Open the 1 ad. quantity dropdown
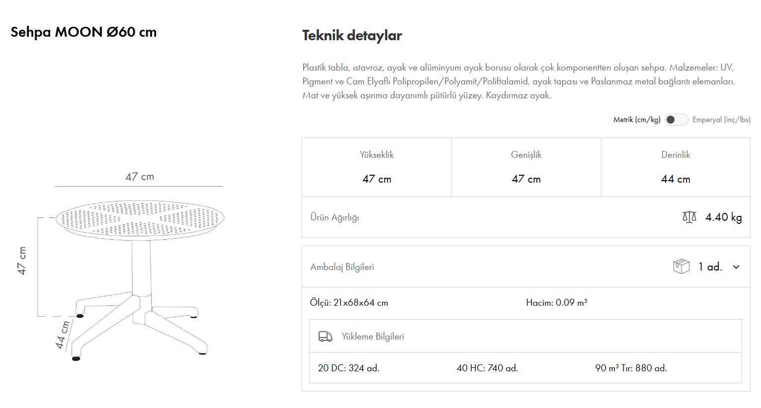Image resolution: width=761 pixels, height=408 pixels. point(710,267)
